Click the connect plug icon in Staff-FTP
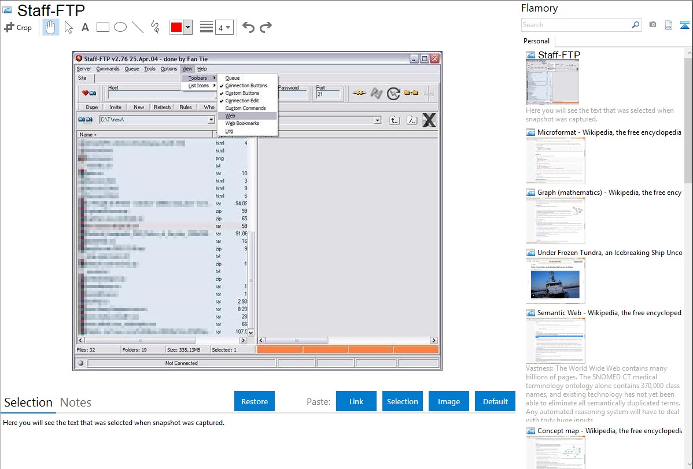The width and height of the screenshot is (693, 469). coord(359,93)
